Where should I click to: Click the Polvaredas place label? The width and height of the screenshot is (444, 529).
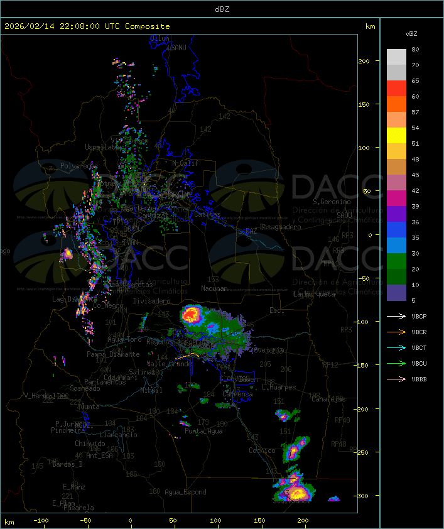tap(79, 166)
